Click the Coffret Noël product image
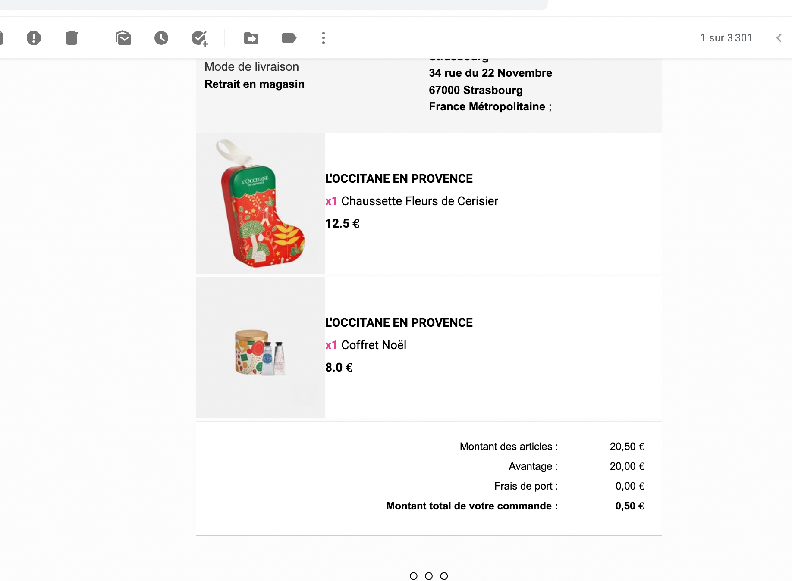 tap(260, 347)
